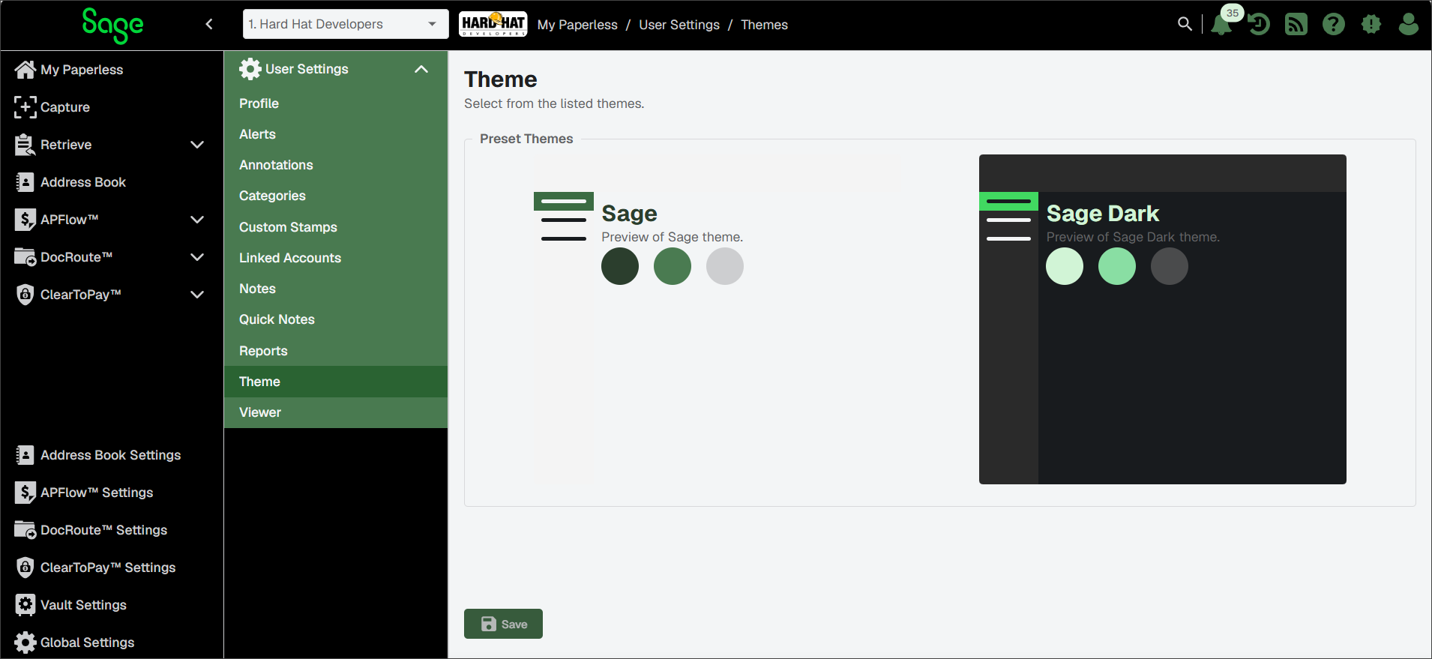Click the "Select from the listed themes." text
The height and width of the screenshot is (659, 1432).
pos(554,103)
